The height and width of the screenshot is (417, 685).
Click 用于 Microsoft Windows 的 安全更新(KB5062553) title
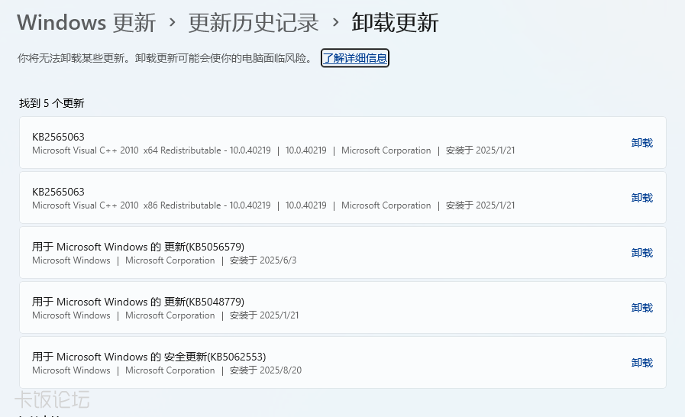pos(149,357)
